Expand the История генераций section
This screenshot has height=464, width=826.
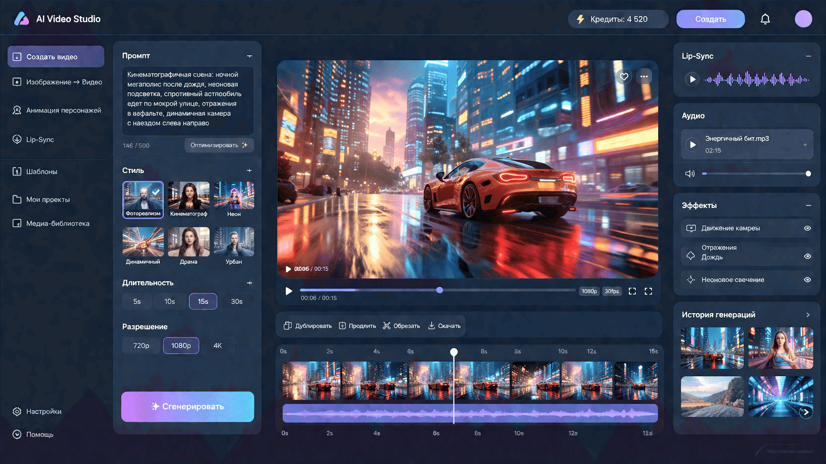[808, 315]
